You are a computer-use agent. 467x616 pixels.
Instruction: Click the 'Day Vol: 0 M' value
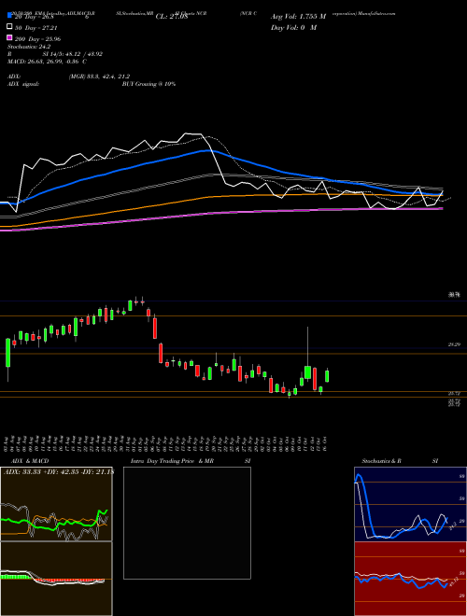point(293,27)
